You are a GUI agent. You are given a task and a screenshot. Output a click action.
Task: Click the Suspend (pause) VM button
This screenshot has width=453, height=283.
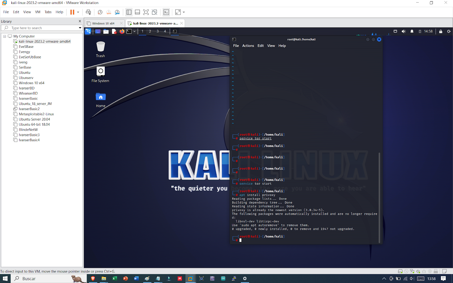pyautogui.click(x=72, y=12)
